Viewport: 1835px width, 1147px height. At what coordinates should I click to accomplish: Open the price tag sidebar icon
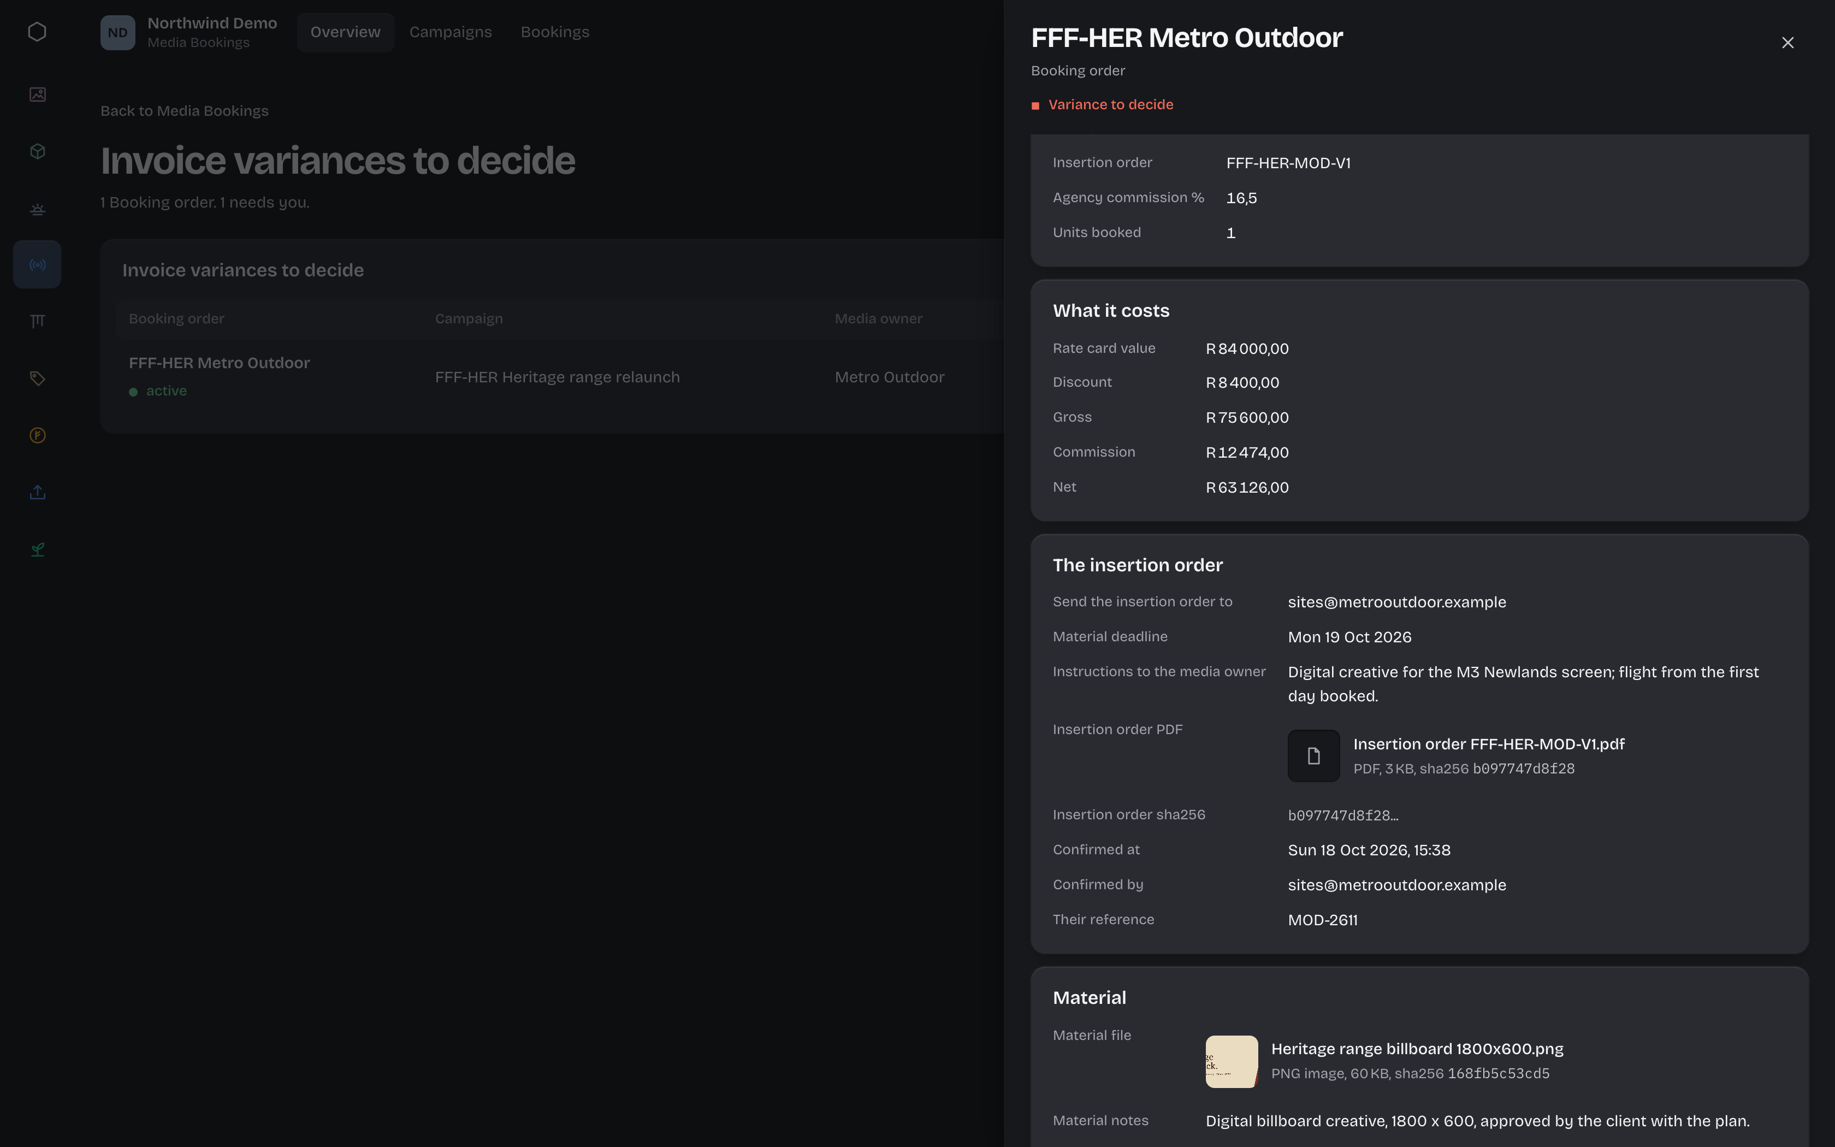(x=37, y=379)
